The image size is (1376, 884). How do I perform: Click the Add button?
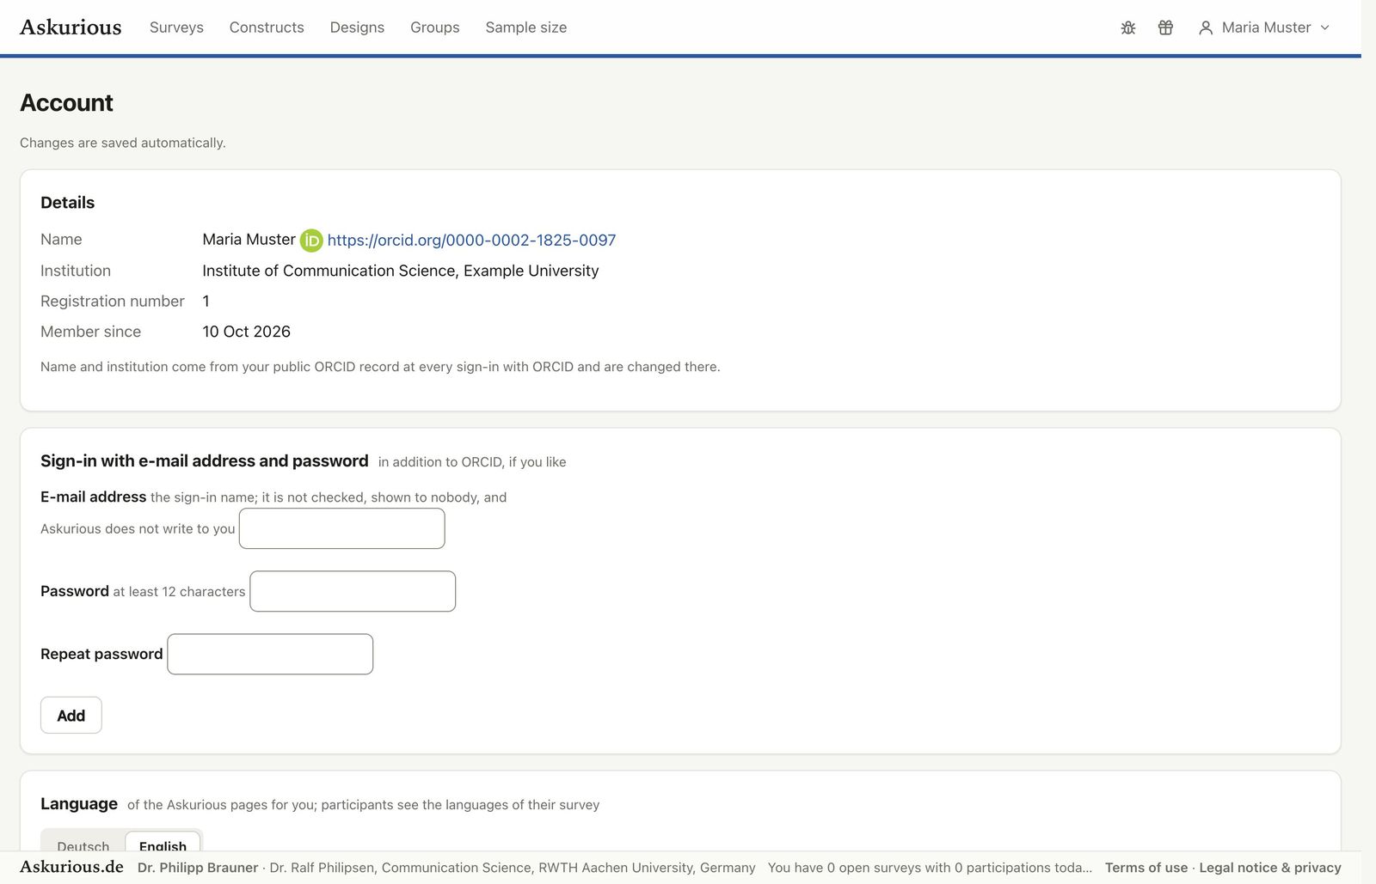click(x=71, y=715)
